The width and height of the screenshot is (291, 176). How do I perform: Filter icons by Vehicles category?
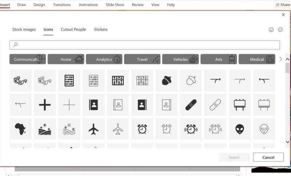coord(180,59)
